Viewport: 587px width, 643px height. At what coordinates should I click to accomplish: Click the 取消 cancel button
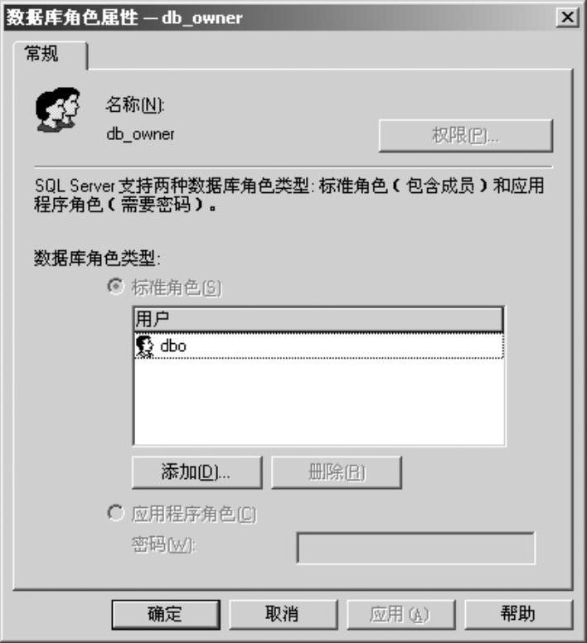[283, 614]
